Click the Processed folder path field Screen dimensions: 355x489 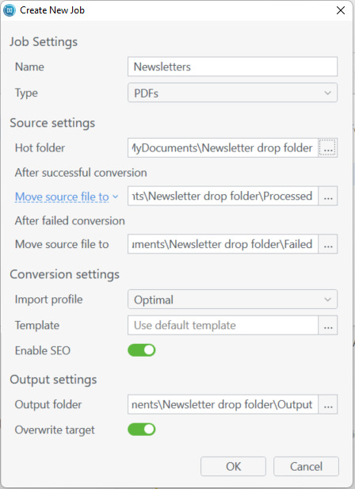(x=223, y=196)
